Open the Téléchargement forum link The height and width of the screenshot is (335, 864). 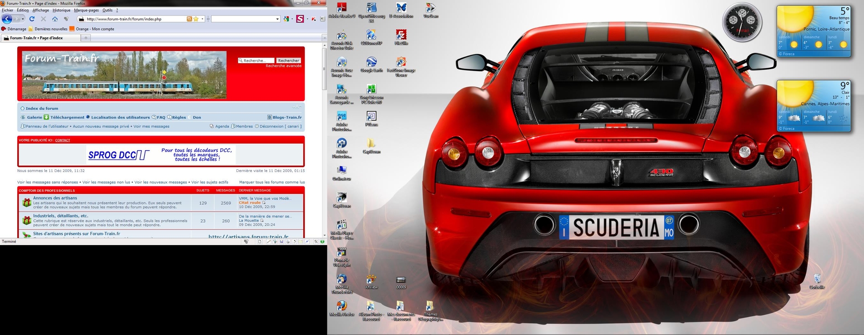[67, 117]
